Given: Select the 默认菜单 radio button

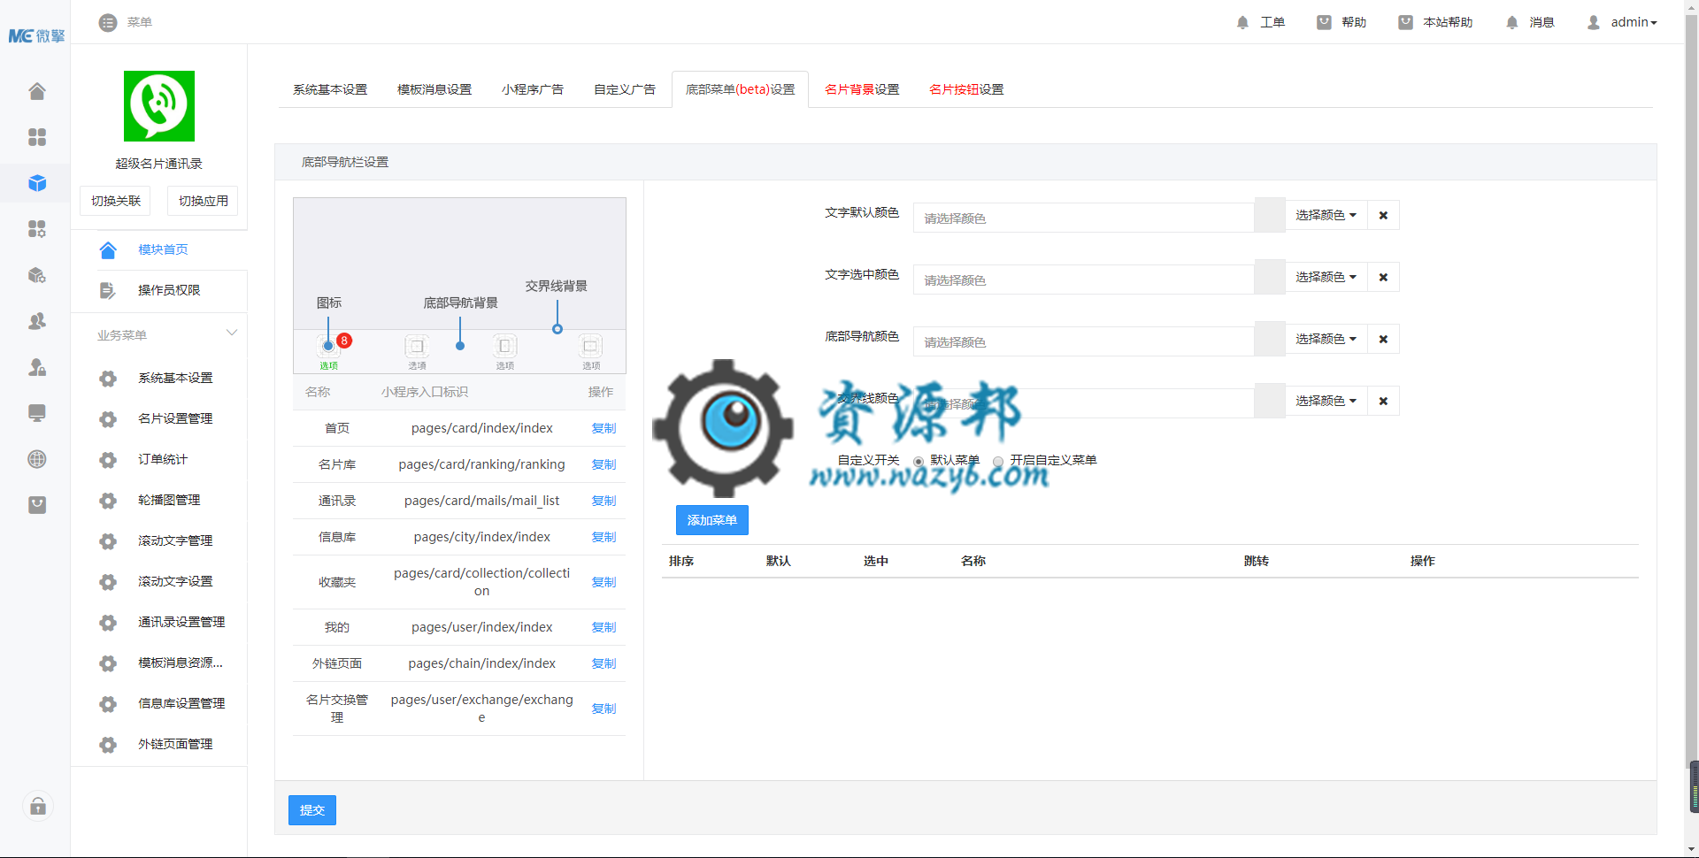Looking at the screenshot, I should click(919, 461).
